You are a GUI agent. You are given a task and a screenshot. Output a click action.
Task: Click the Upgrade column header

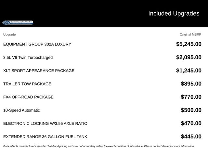click(9, 34)
